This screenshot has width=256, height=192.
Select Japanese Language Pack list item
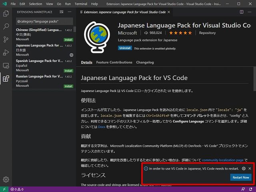point(44,50)
